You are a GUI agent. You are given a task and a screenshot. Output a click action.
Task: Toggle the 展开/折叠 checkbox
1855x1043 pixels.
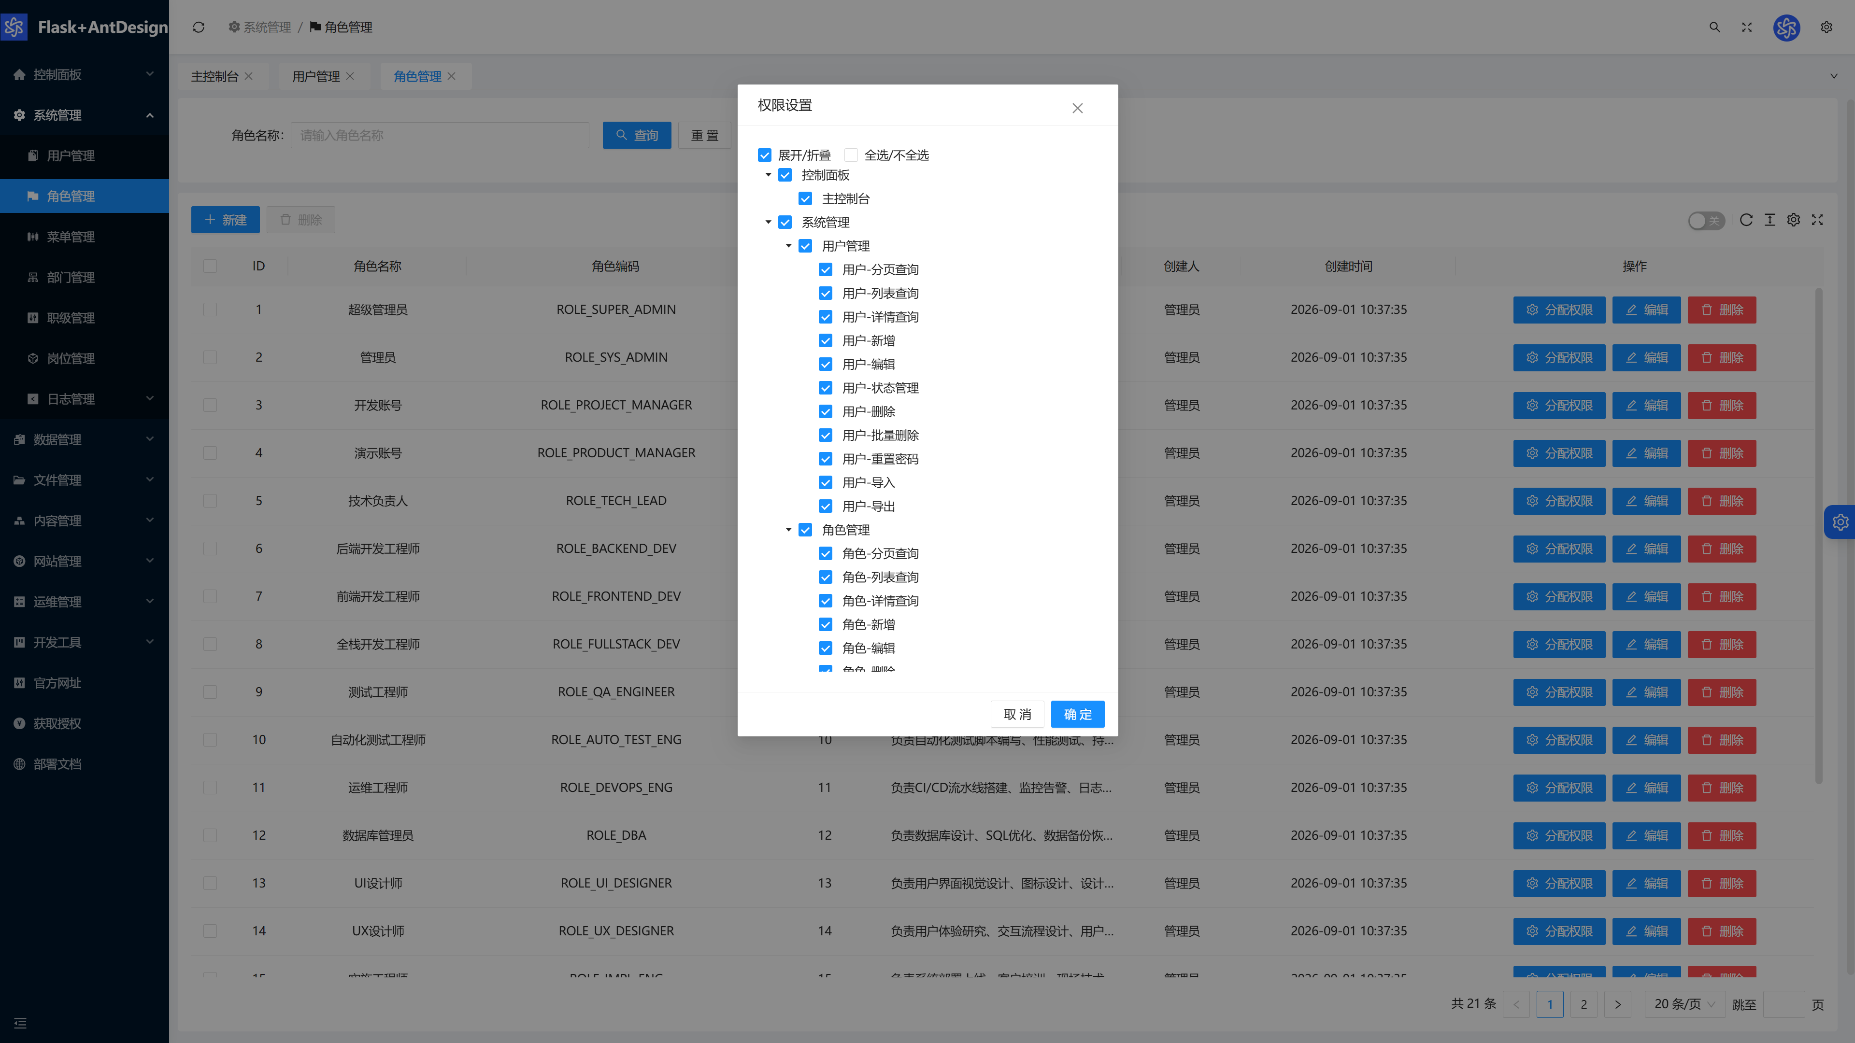point(765,155)
